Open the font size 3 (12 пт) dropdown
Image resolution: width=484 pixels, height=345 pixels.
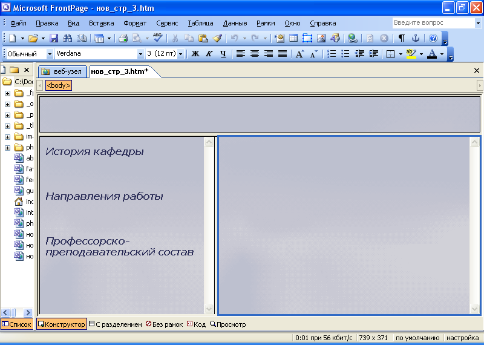click(x=181, y=54)
